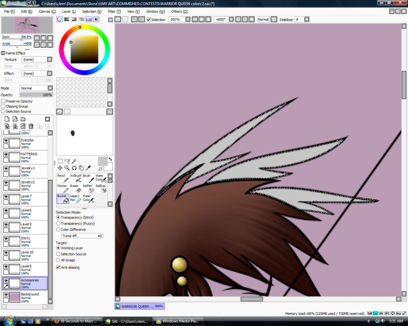Image resolution: width=408 pixels, height=326 pixels.
Task: Toggle the Selection display checkbox
Action: pos(149,20)
